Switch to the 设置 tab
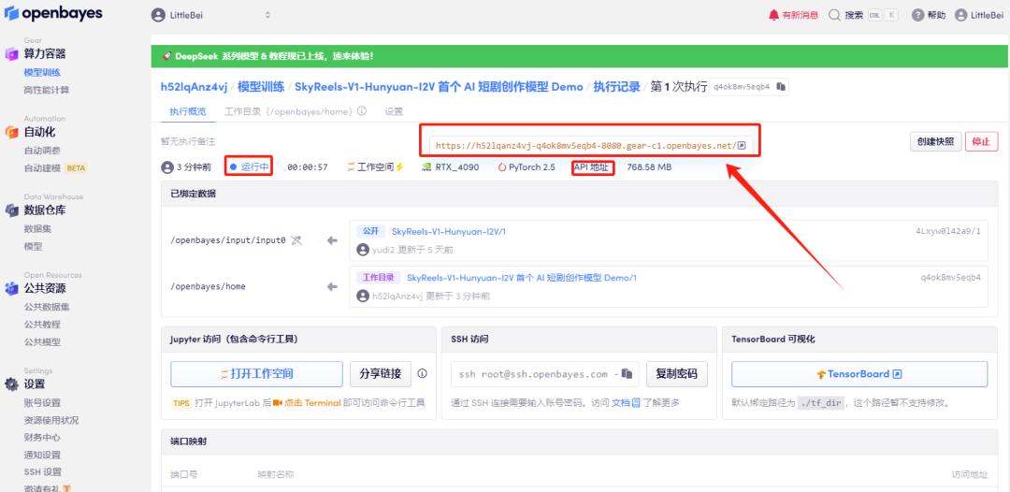Viewport: 1010px width, 492px height. pos(395,111)
